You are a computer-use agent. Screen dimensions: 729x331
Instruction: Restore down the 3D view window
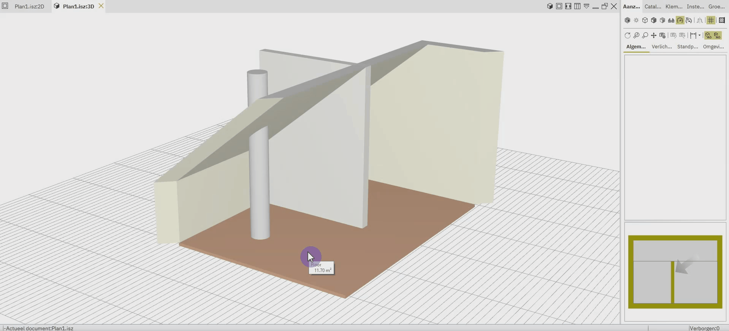coord(605,6)
